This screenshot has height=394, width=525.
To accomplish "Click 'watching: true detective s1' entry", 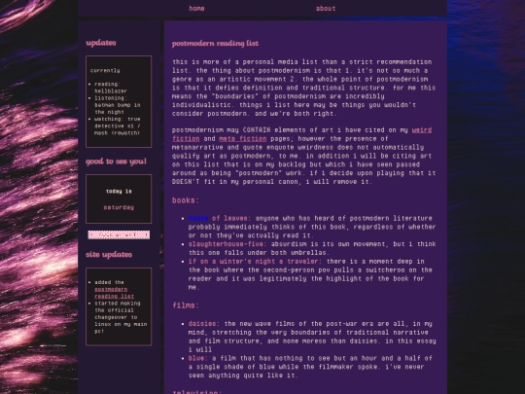I will click(x=118, y=125).
